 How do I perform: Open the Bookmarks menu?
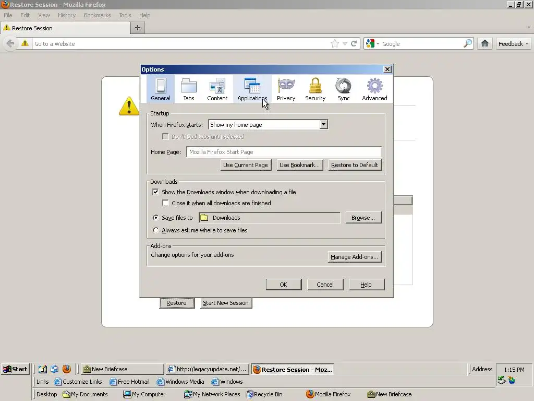coord(98,15)
